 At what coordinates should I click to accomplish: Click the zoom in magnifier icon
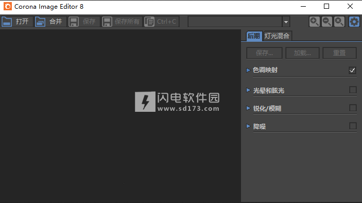pos(315,22)
